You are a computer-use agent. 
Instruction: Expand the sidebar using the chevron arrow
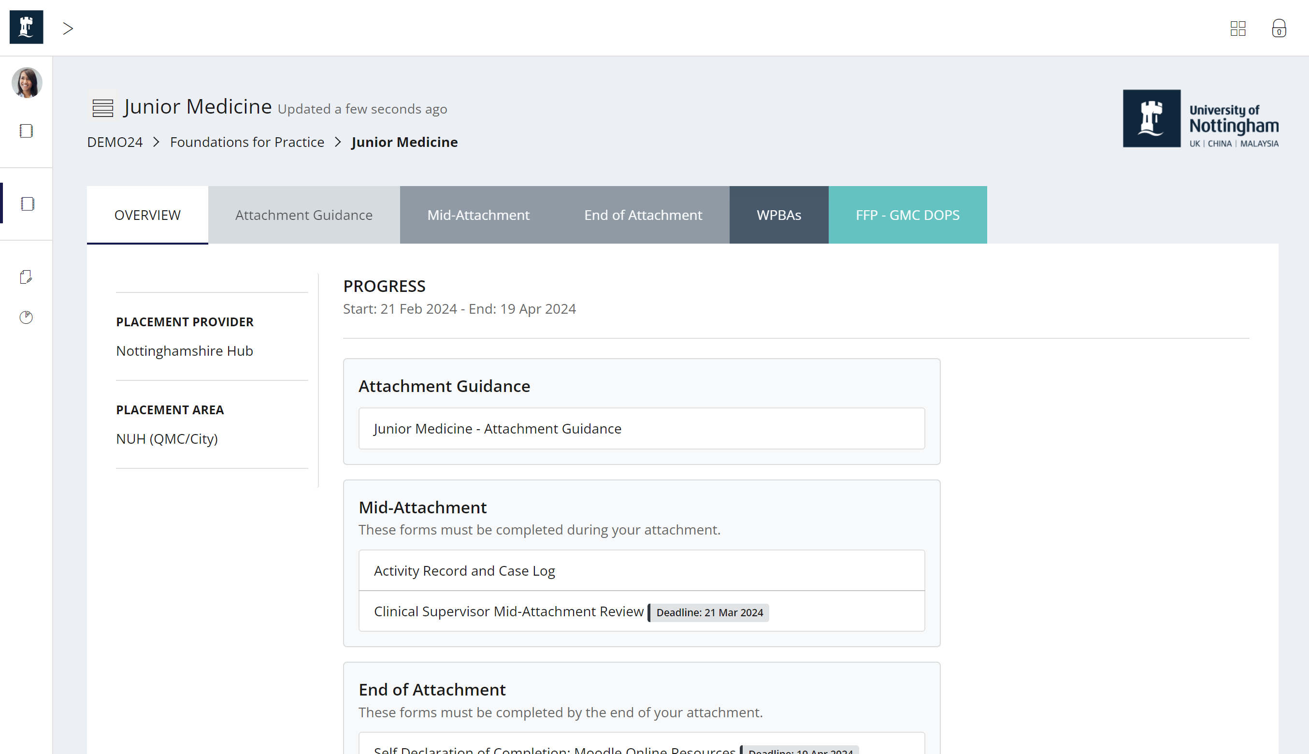(67, 29)
